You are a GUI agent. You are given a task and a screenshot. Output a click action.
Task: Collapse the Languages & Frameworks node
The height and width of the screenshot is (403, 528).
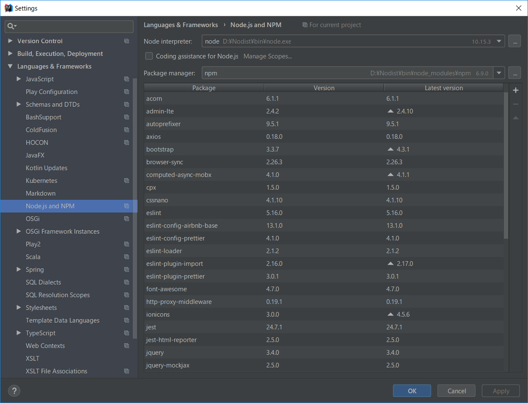[x=10, y=67]
